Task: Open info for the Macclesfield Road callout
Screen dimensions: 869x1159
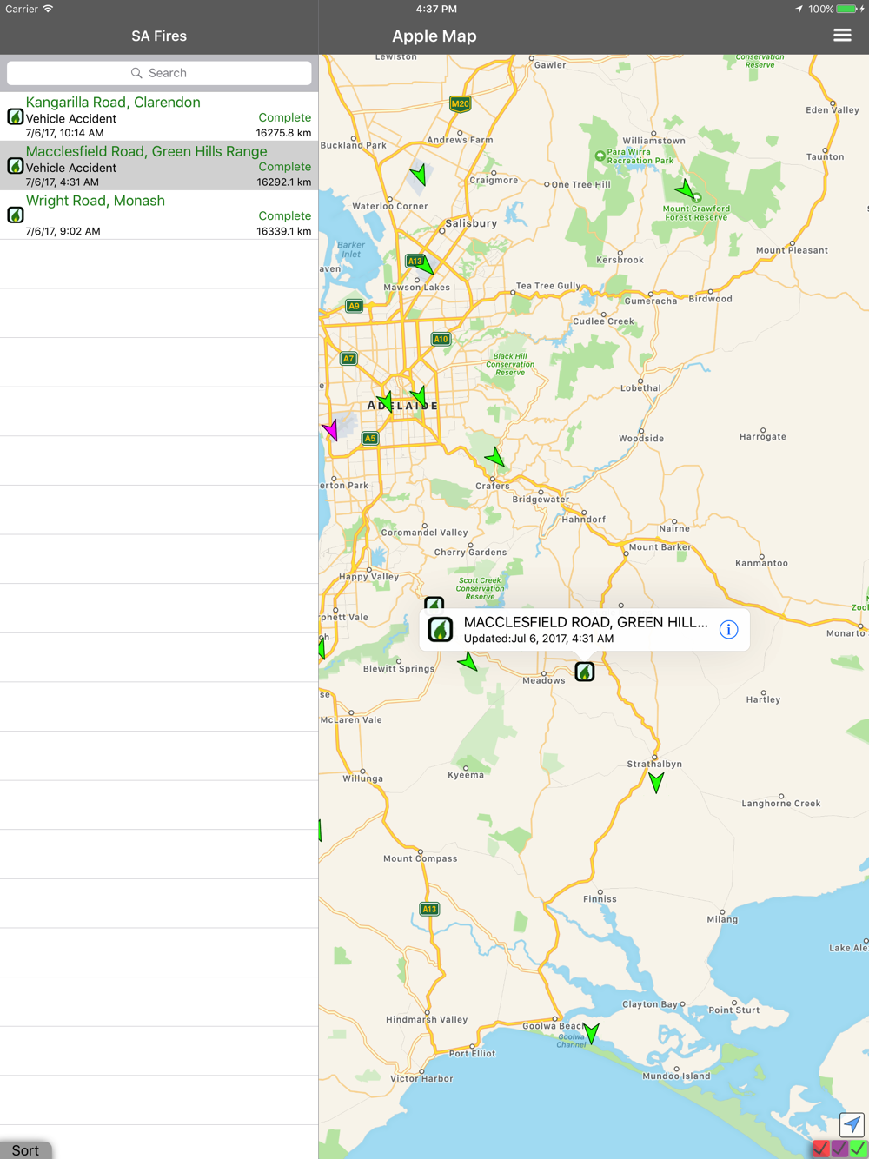Action: 728,630
